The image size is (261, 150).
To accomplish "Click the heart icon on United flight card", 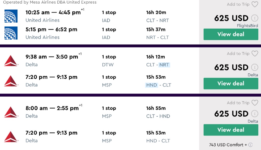I will pos(254,4).
